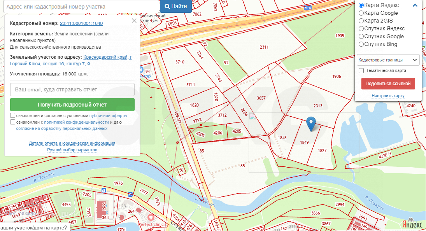
Task: Click parcel label 2313 on map
Action: point(317,106)
